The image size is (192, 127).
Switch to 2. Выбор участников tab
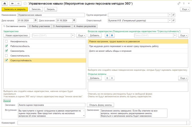pos(39,26)
